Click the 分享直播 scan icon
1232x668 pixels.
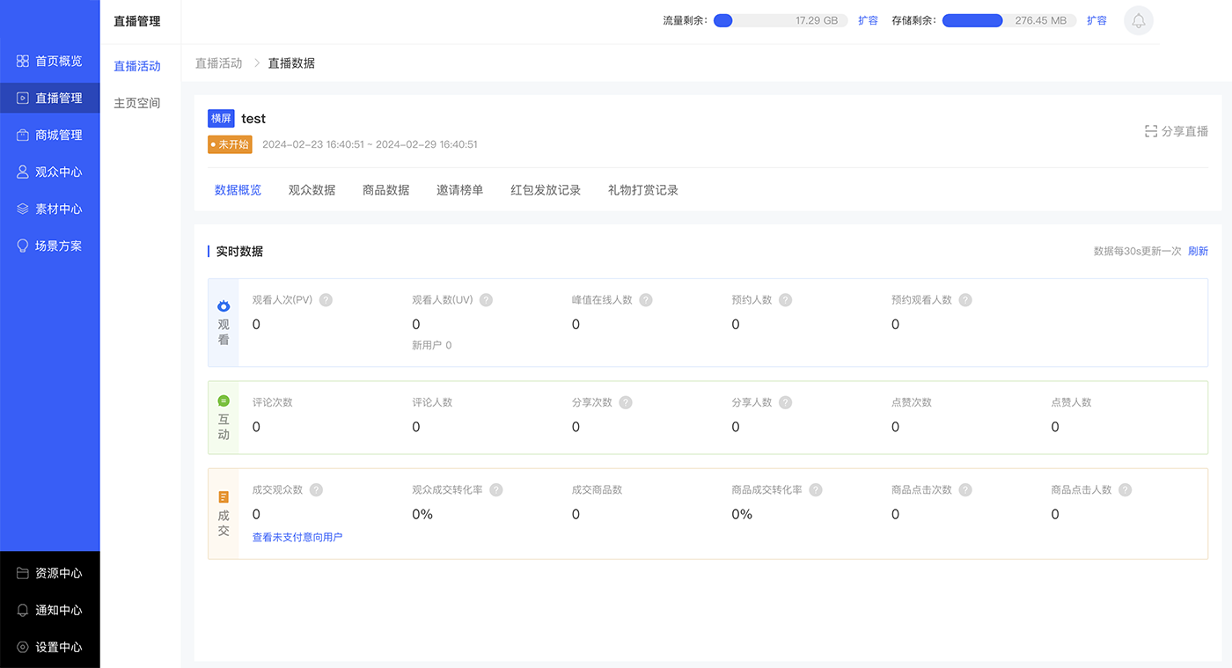(1150, 131)
